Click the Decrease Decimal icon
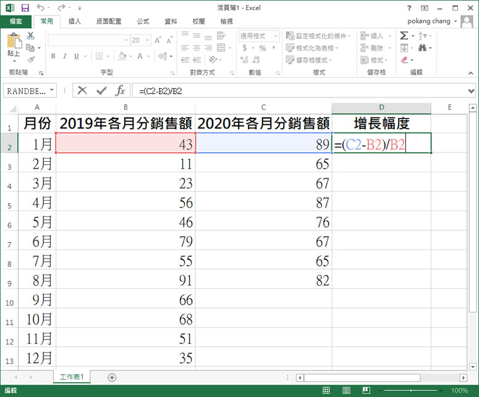This screenshot has height=397, width=479. (x=256, y=60)
